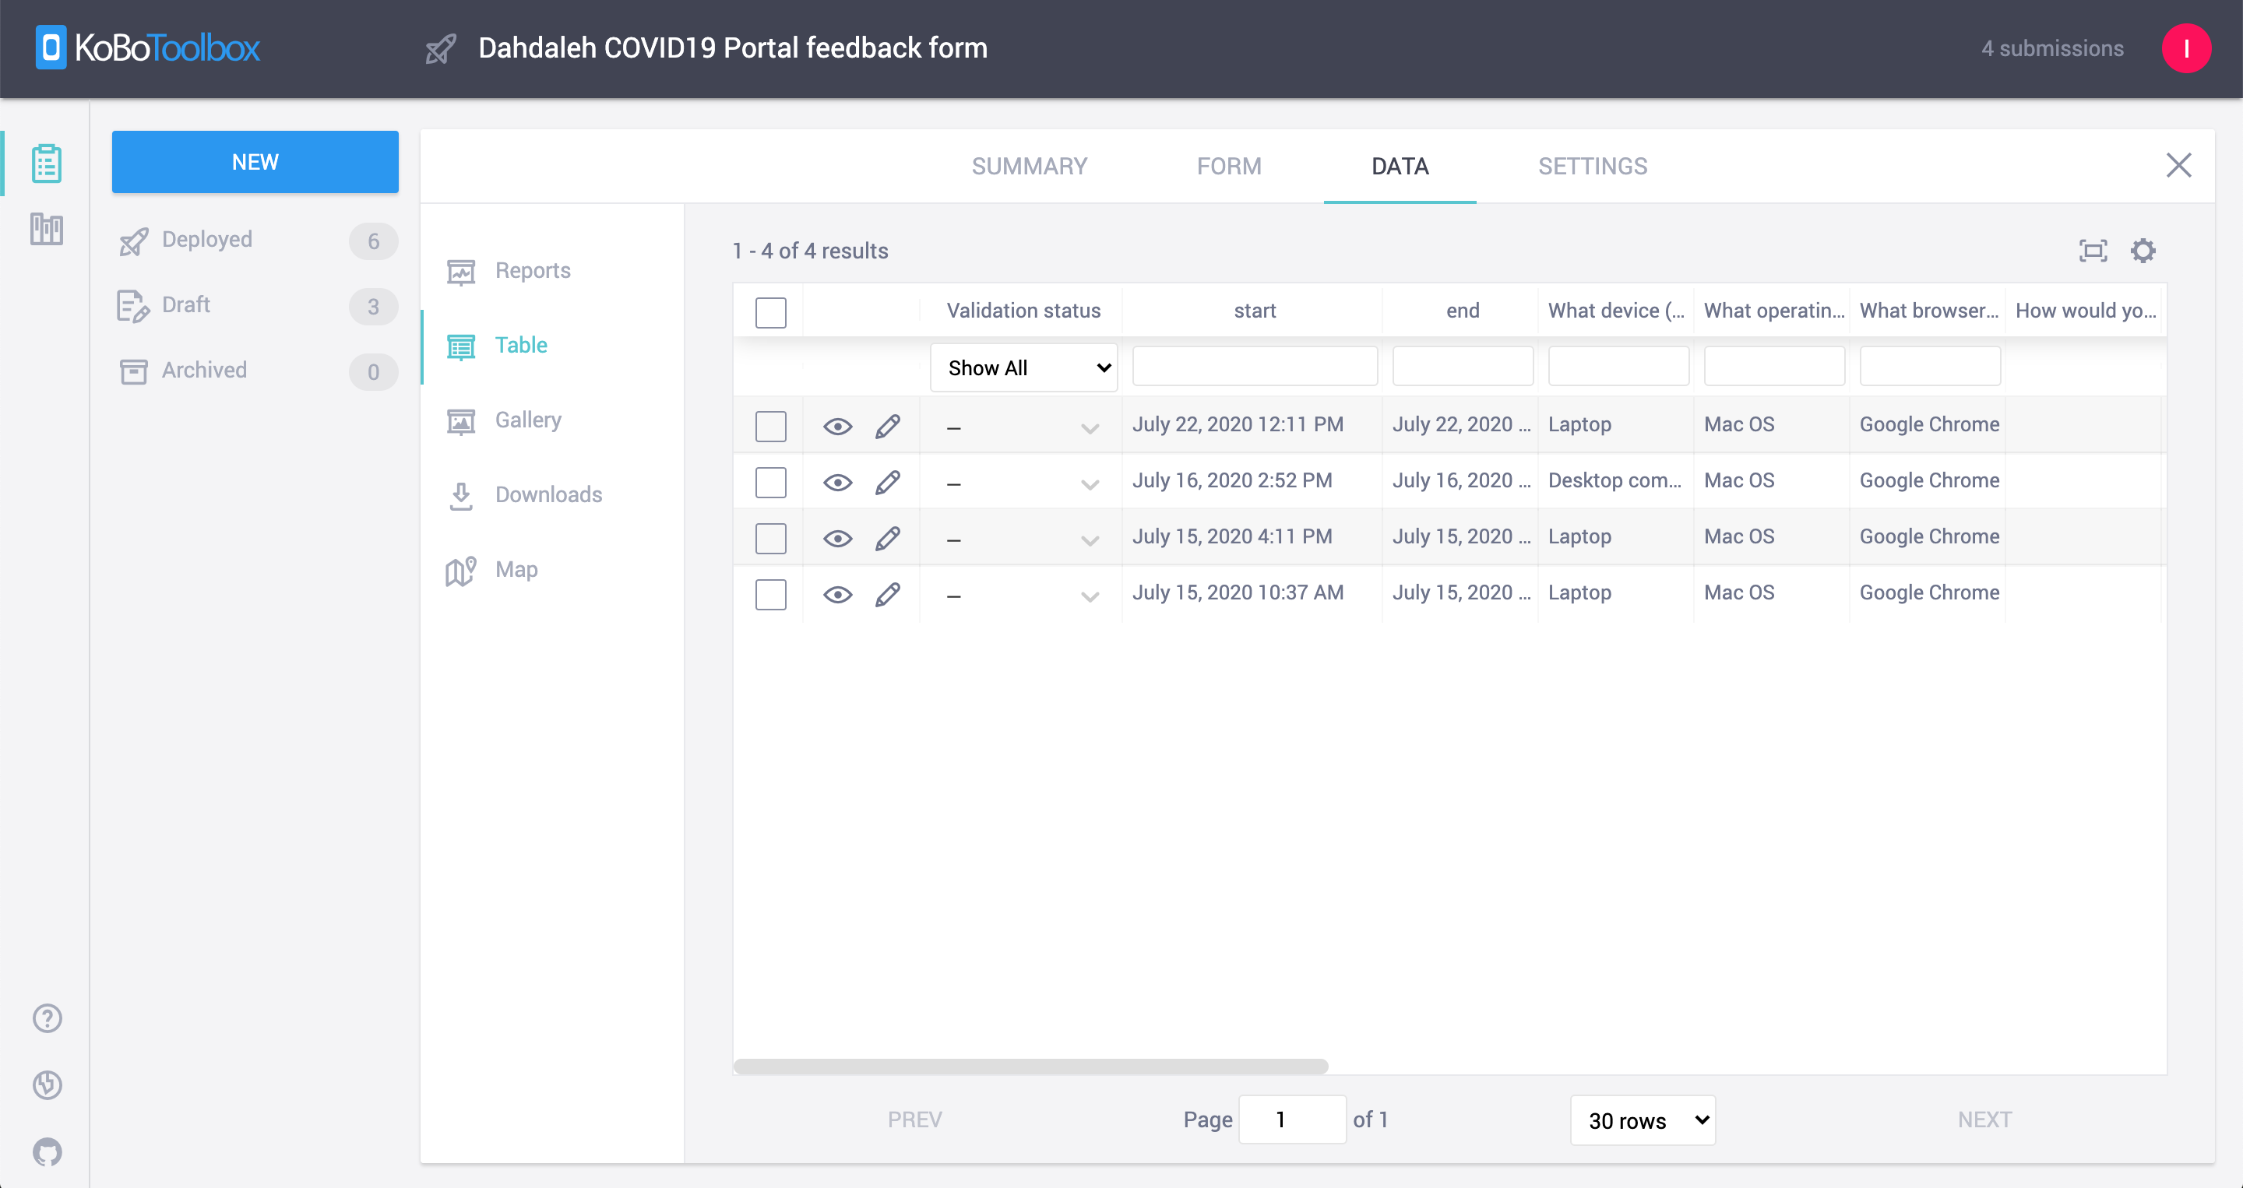2243x1188 pixels.
Task: Check the select-all header checkbox
Action: pos(770,312)
